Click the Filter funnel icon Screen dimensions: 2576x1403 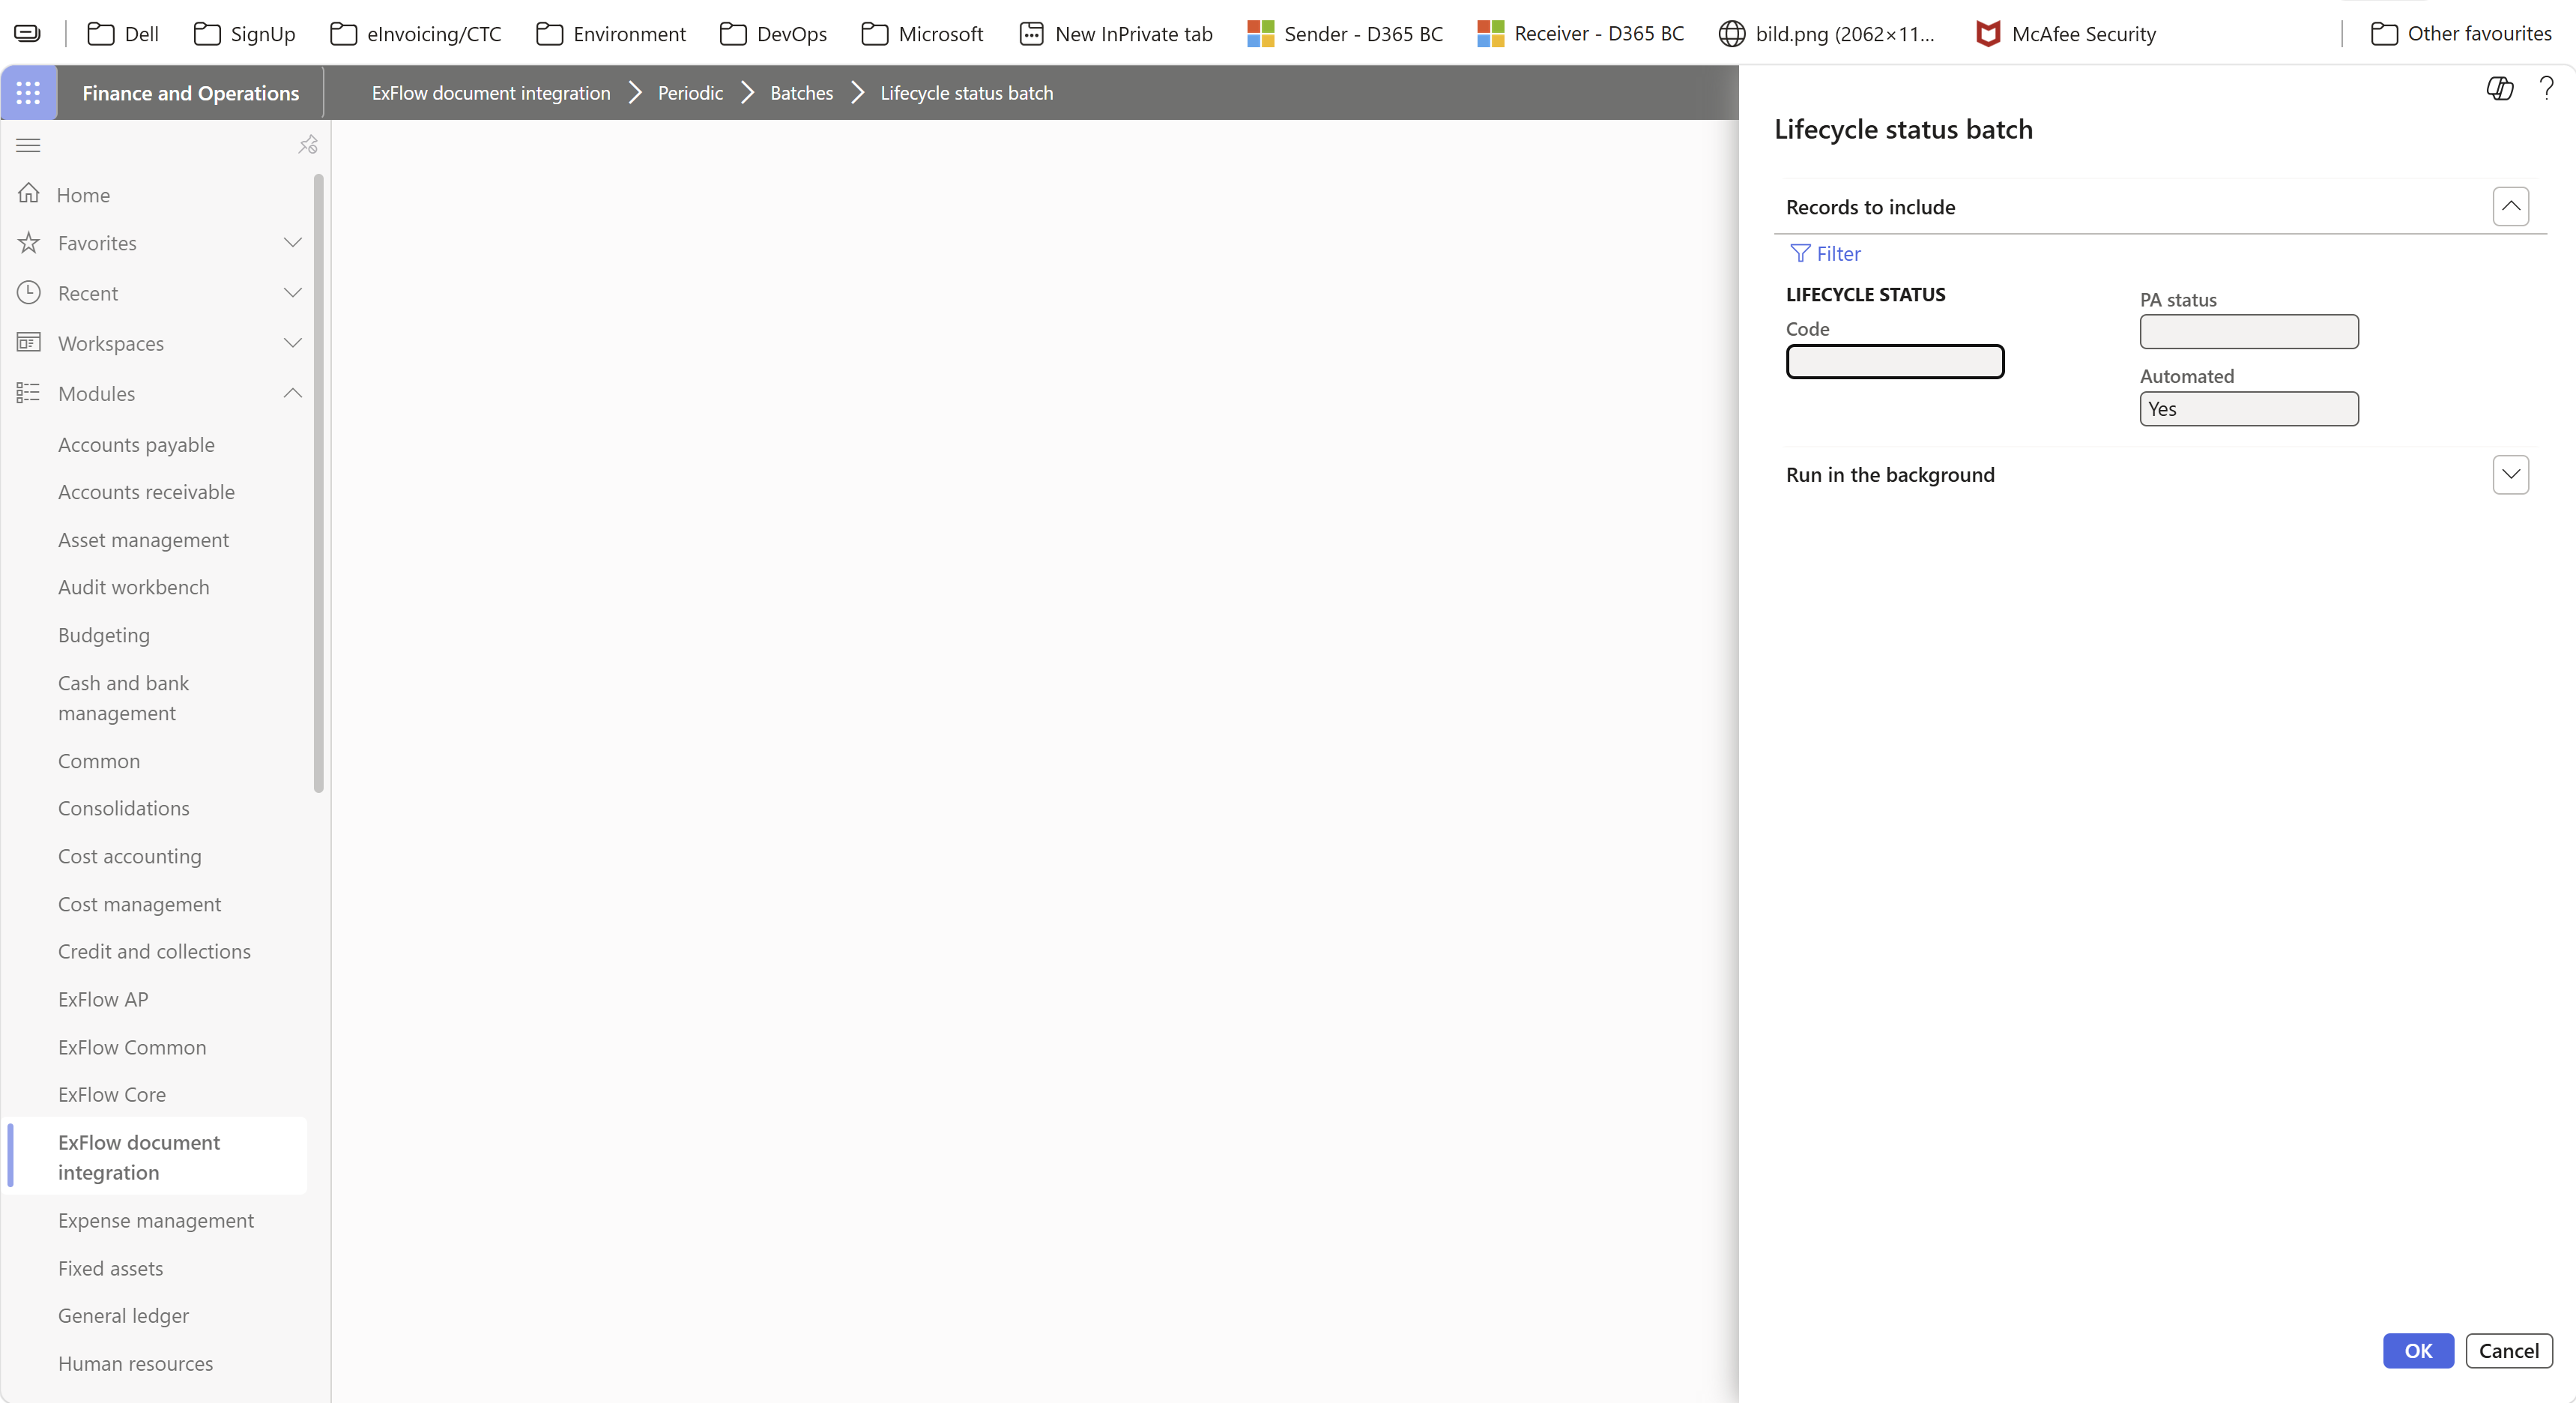(x=1800, y=254)
